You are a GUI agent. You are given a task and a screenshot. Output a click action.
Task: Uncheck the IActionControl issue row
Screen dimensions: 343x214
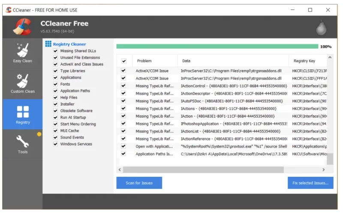coord(123,86)
